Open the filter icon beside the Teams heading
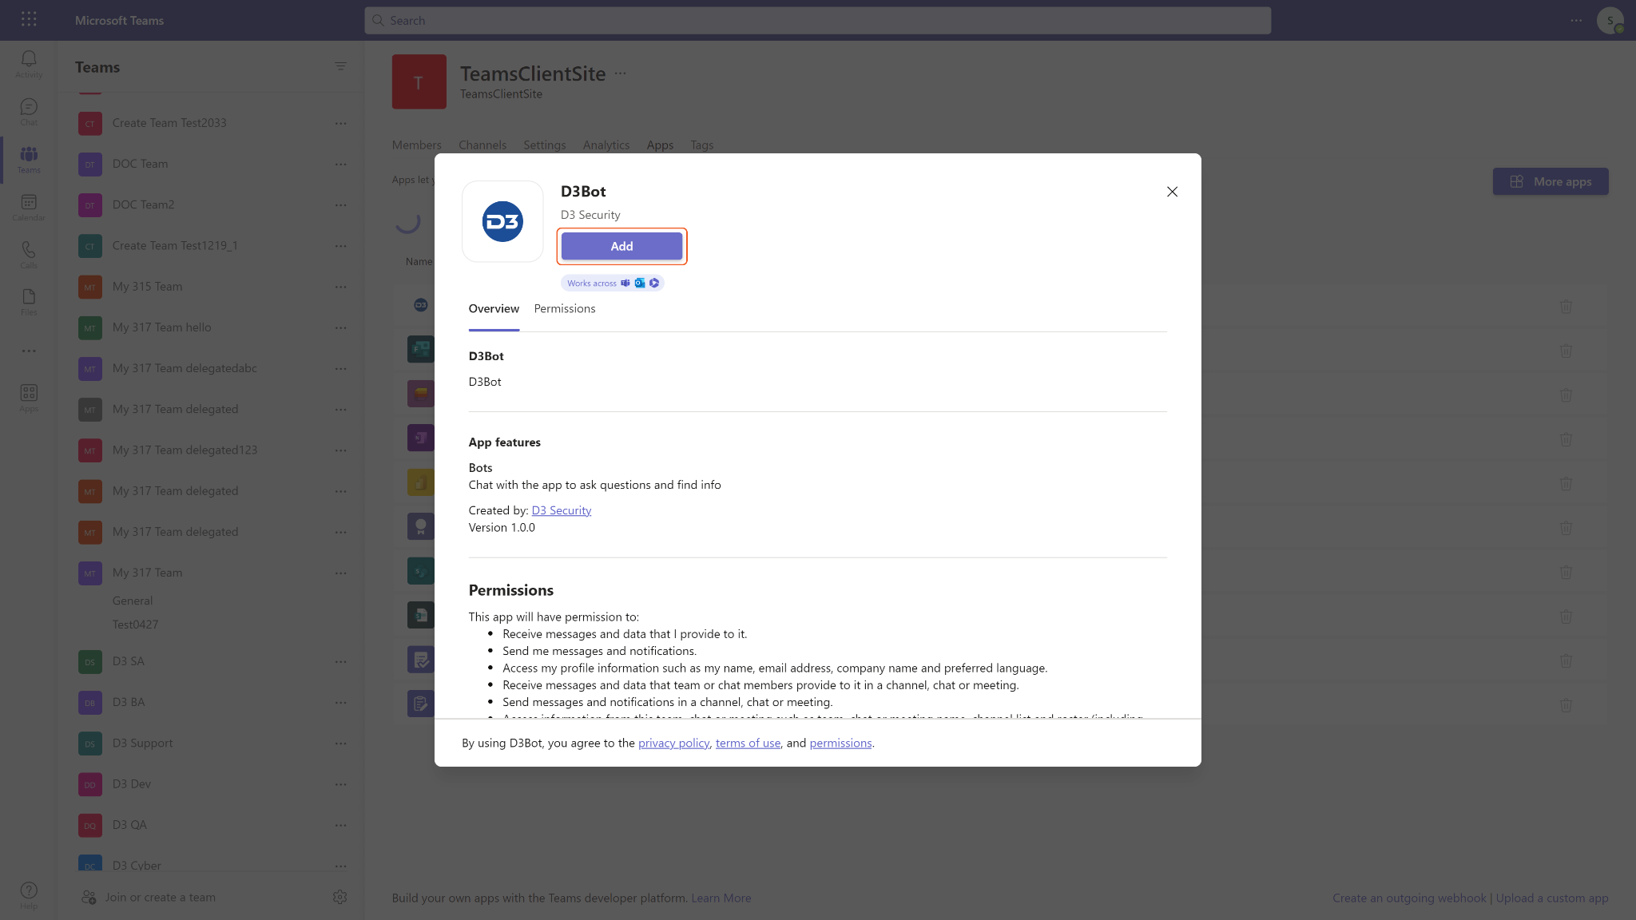The image size is (1636, 920). pyautogui.click(x=340, y=66)
